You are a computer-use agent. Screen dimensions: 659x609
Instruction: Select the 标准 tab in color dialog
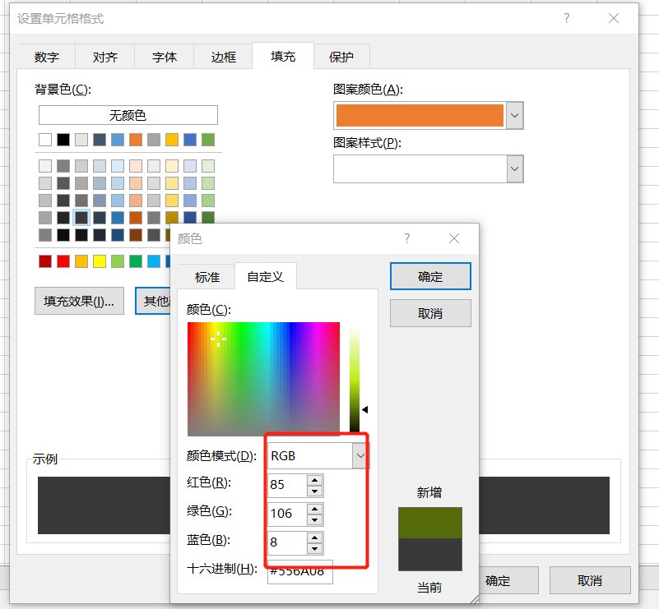point(207,277)
